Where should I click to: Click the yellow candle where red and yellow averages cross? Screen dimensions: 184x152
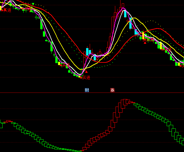point(143,36)
